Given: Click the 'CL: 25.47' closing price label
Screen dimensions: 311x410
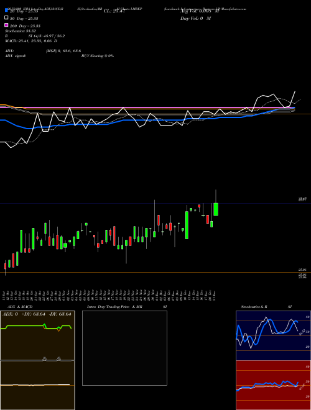Looking at the screenshot, I should click(114, 11).
